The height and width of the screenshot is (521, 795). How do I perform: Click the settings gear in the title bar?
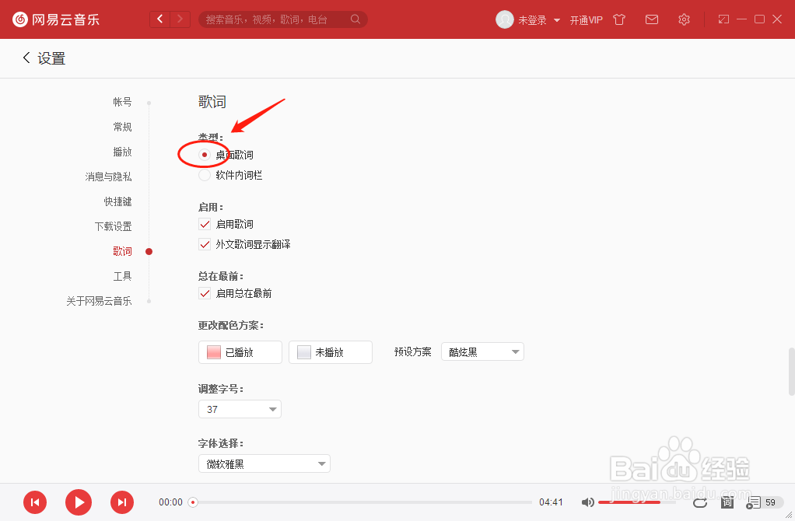(x=684, y=19)
